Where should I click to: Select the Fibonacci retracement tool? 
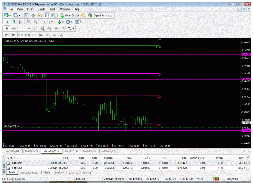click(x=49, y=29)
